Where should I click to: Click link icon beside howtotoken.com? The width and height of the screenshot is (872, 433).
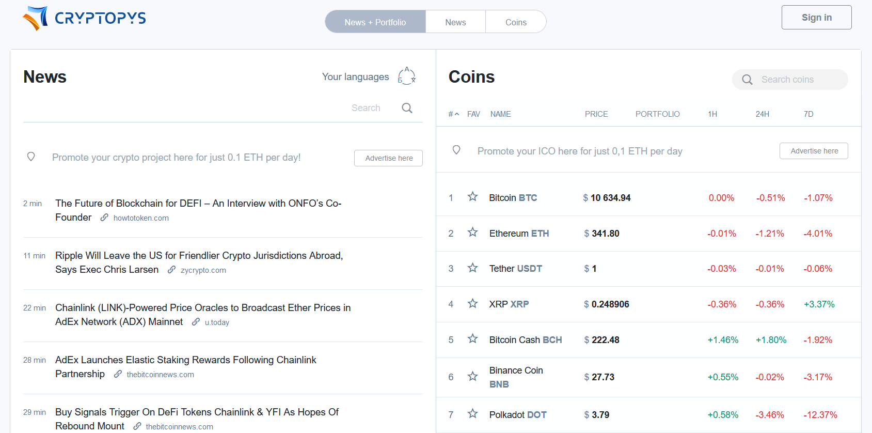(x=104, y=218)
